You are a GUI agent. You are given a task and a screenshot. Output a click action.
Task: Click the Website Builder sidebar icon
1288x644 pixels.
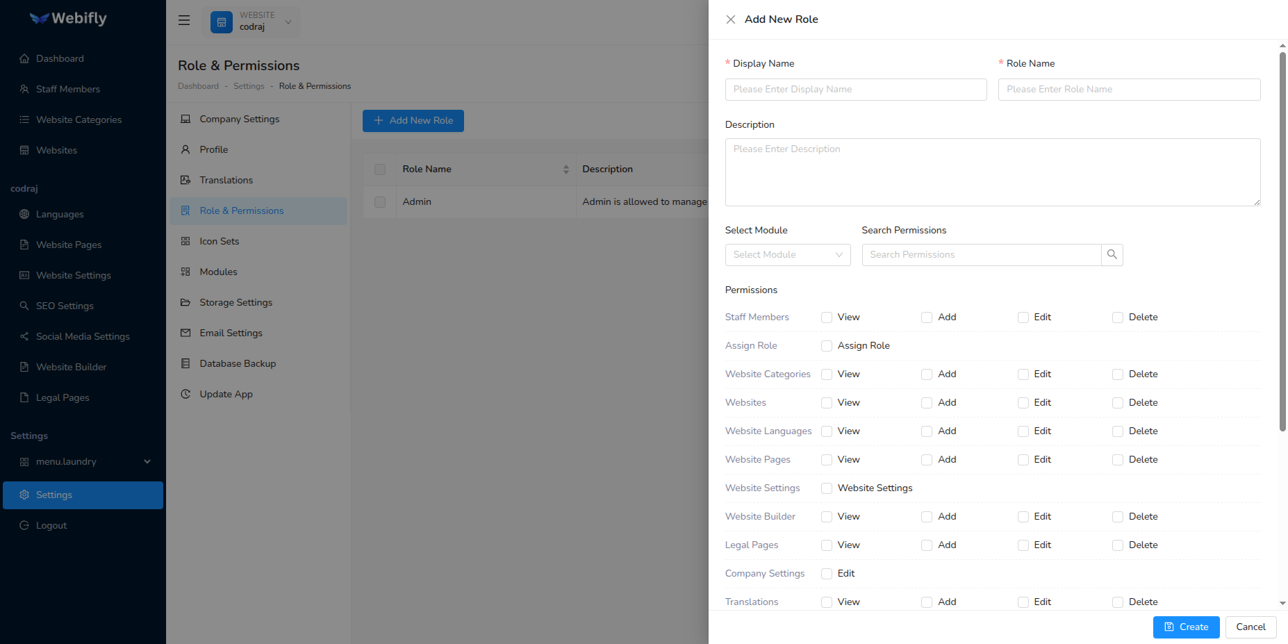point(24,367)
